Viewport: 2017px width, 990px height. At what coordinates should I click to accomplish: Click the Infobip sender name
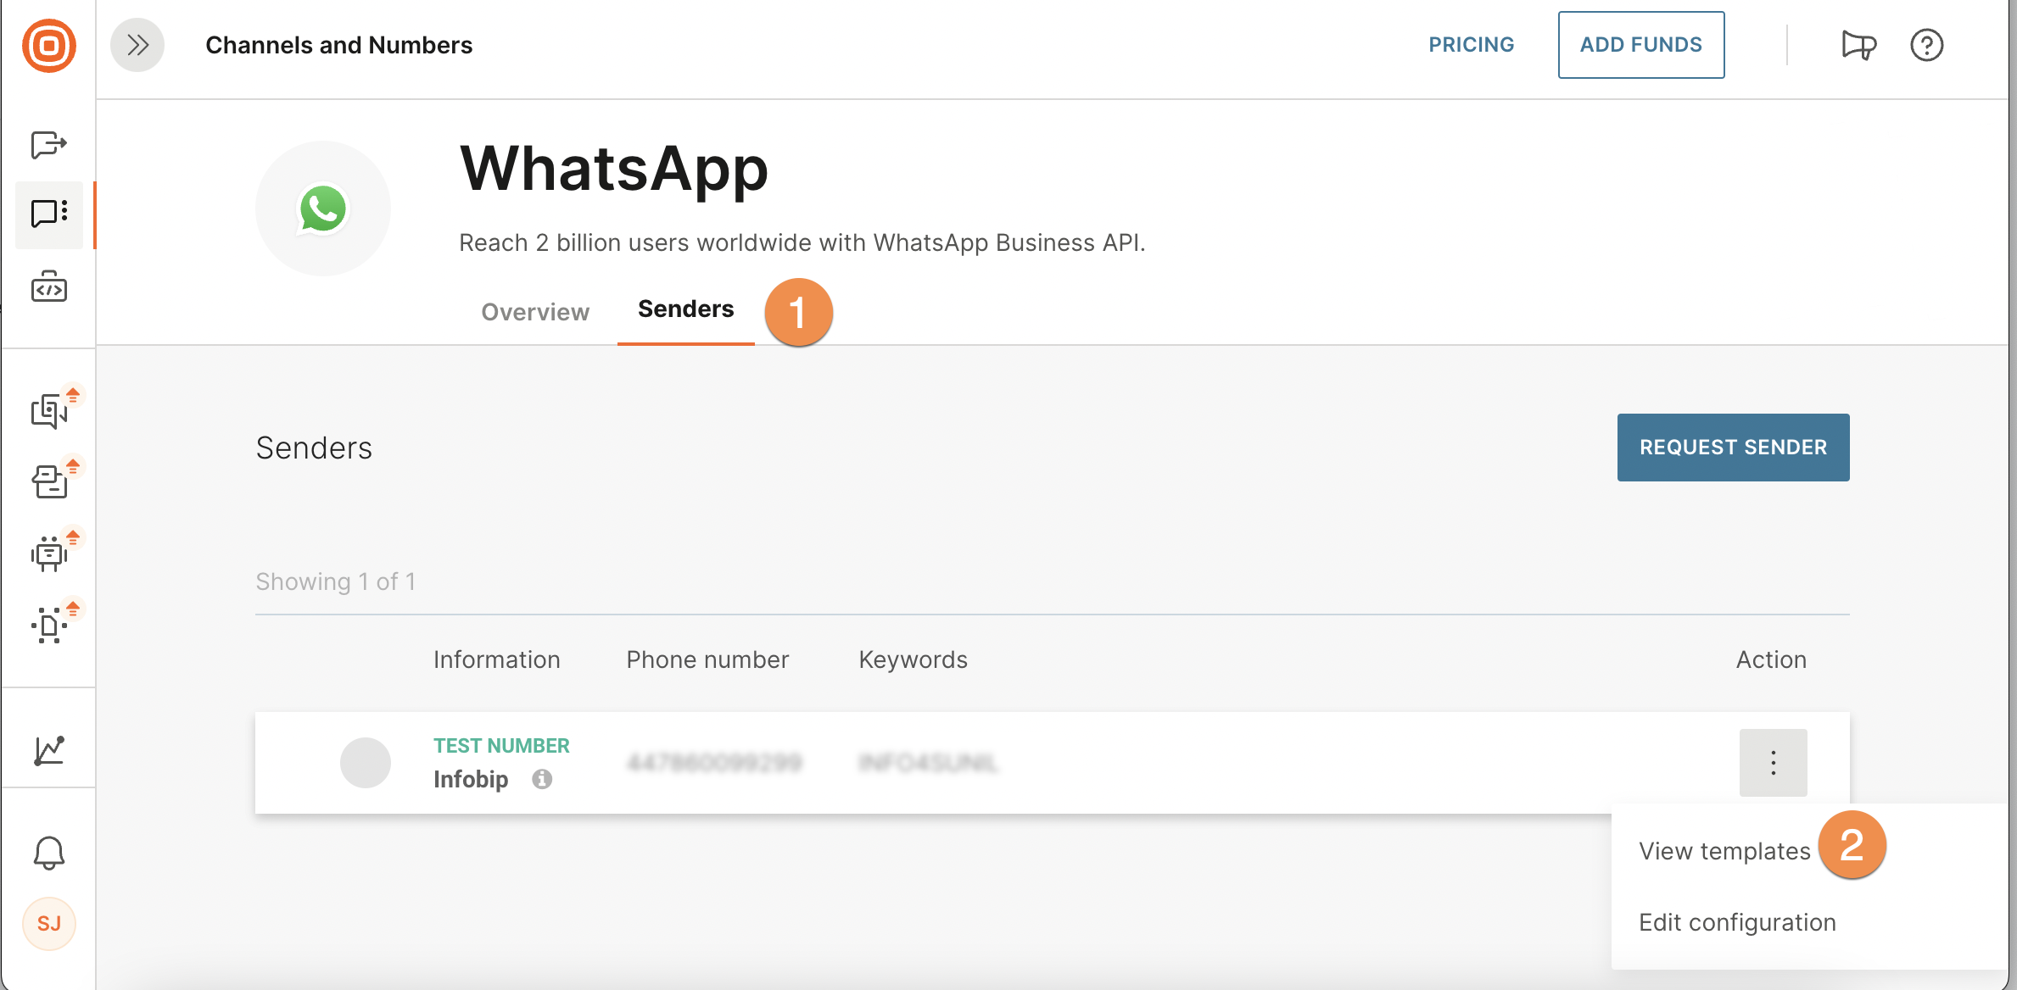(471, 779)
